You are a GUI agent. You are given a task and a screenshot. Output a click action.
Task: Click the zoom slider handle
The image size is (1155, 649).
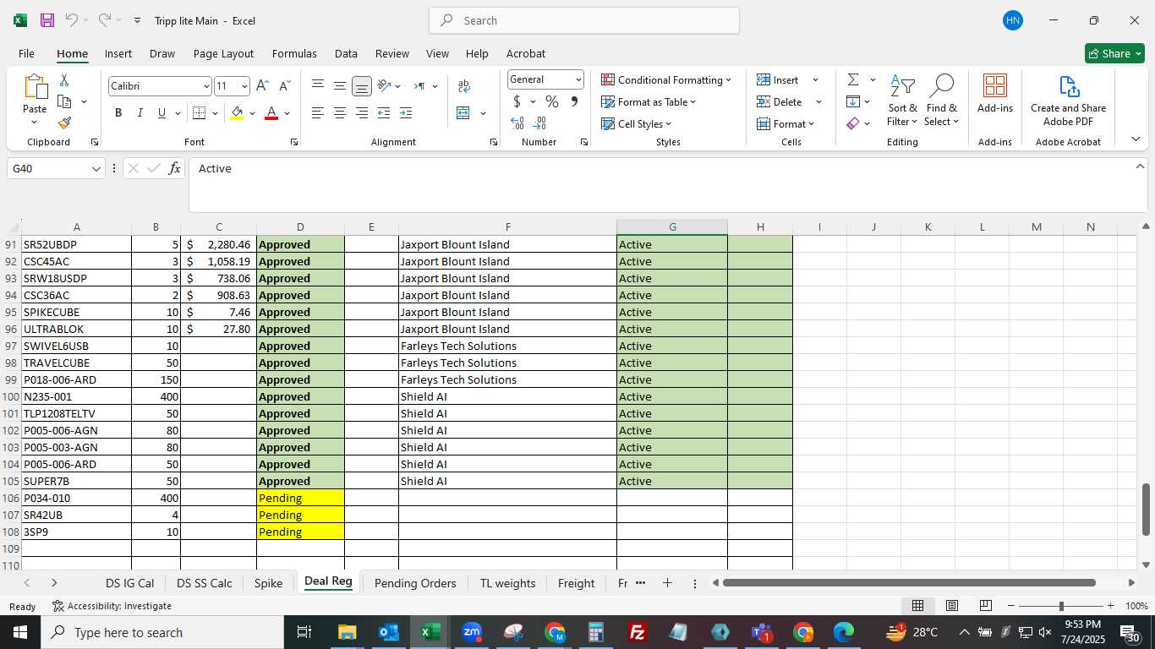point(1060,606)
